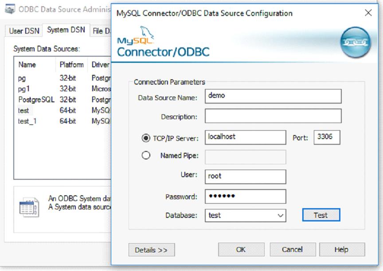
Task: Switch to the User DSN tab
Action: [24, 31]
